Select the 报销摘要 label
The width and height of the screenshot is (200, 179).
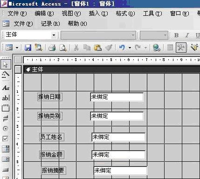(53, 171)
